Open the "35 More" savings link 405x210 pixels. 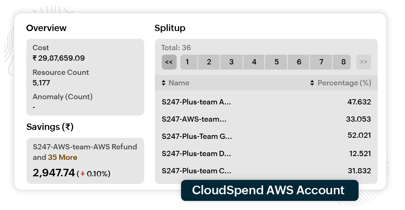[63, 157]
